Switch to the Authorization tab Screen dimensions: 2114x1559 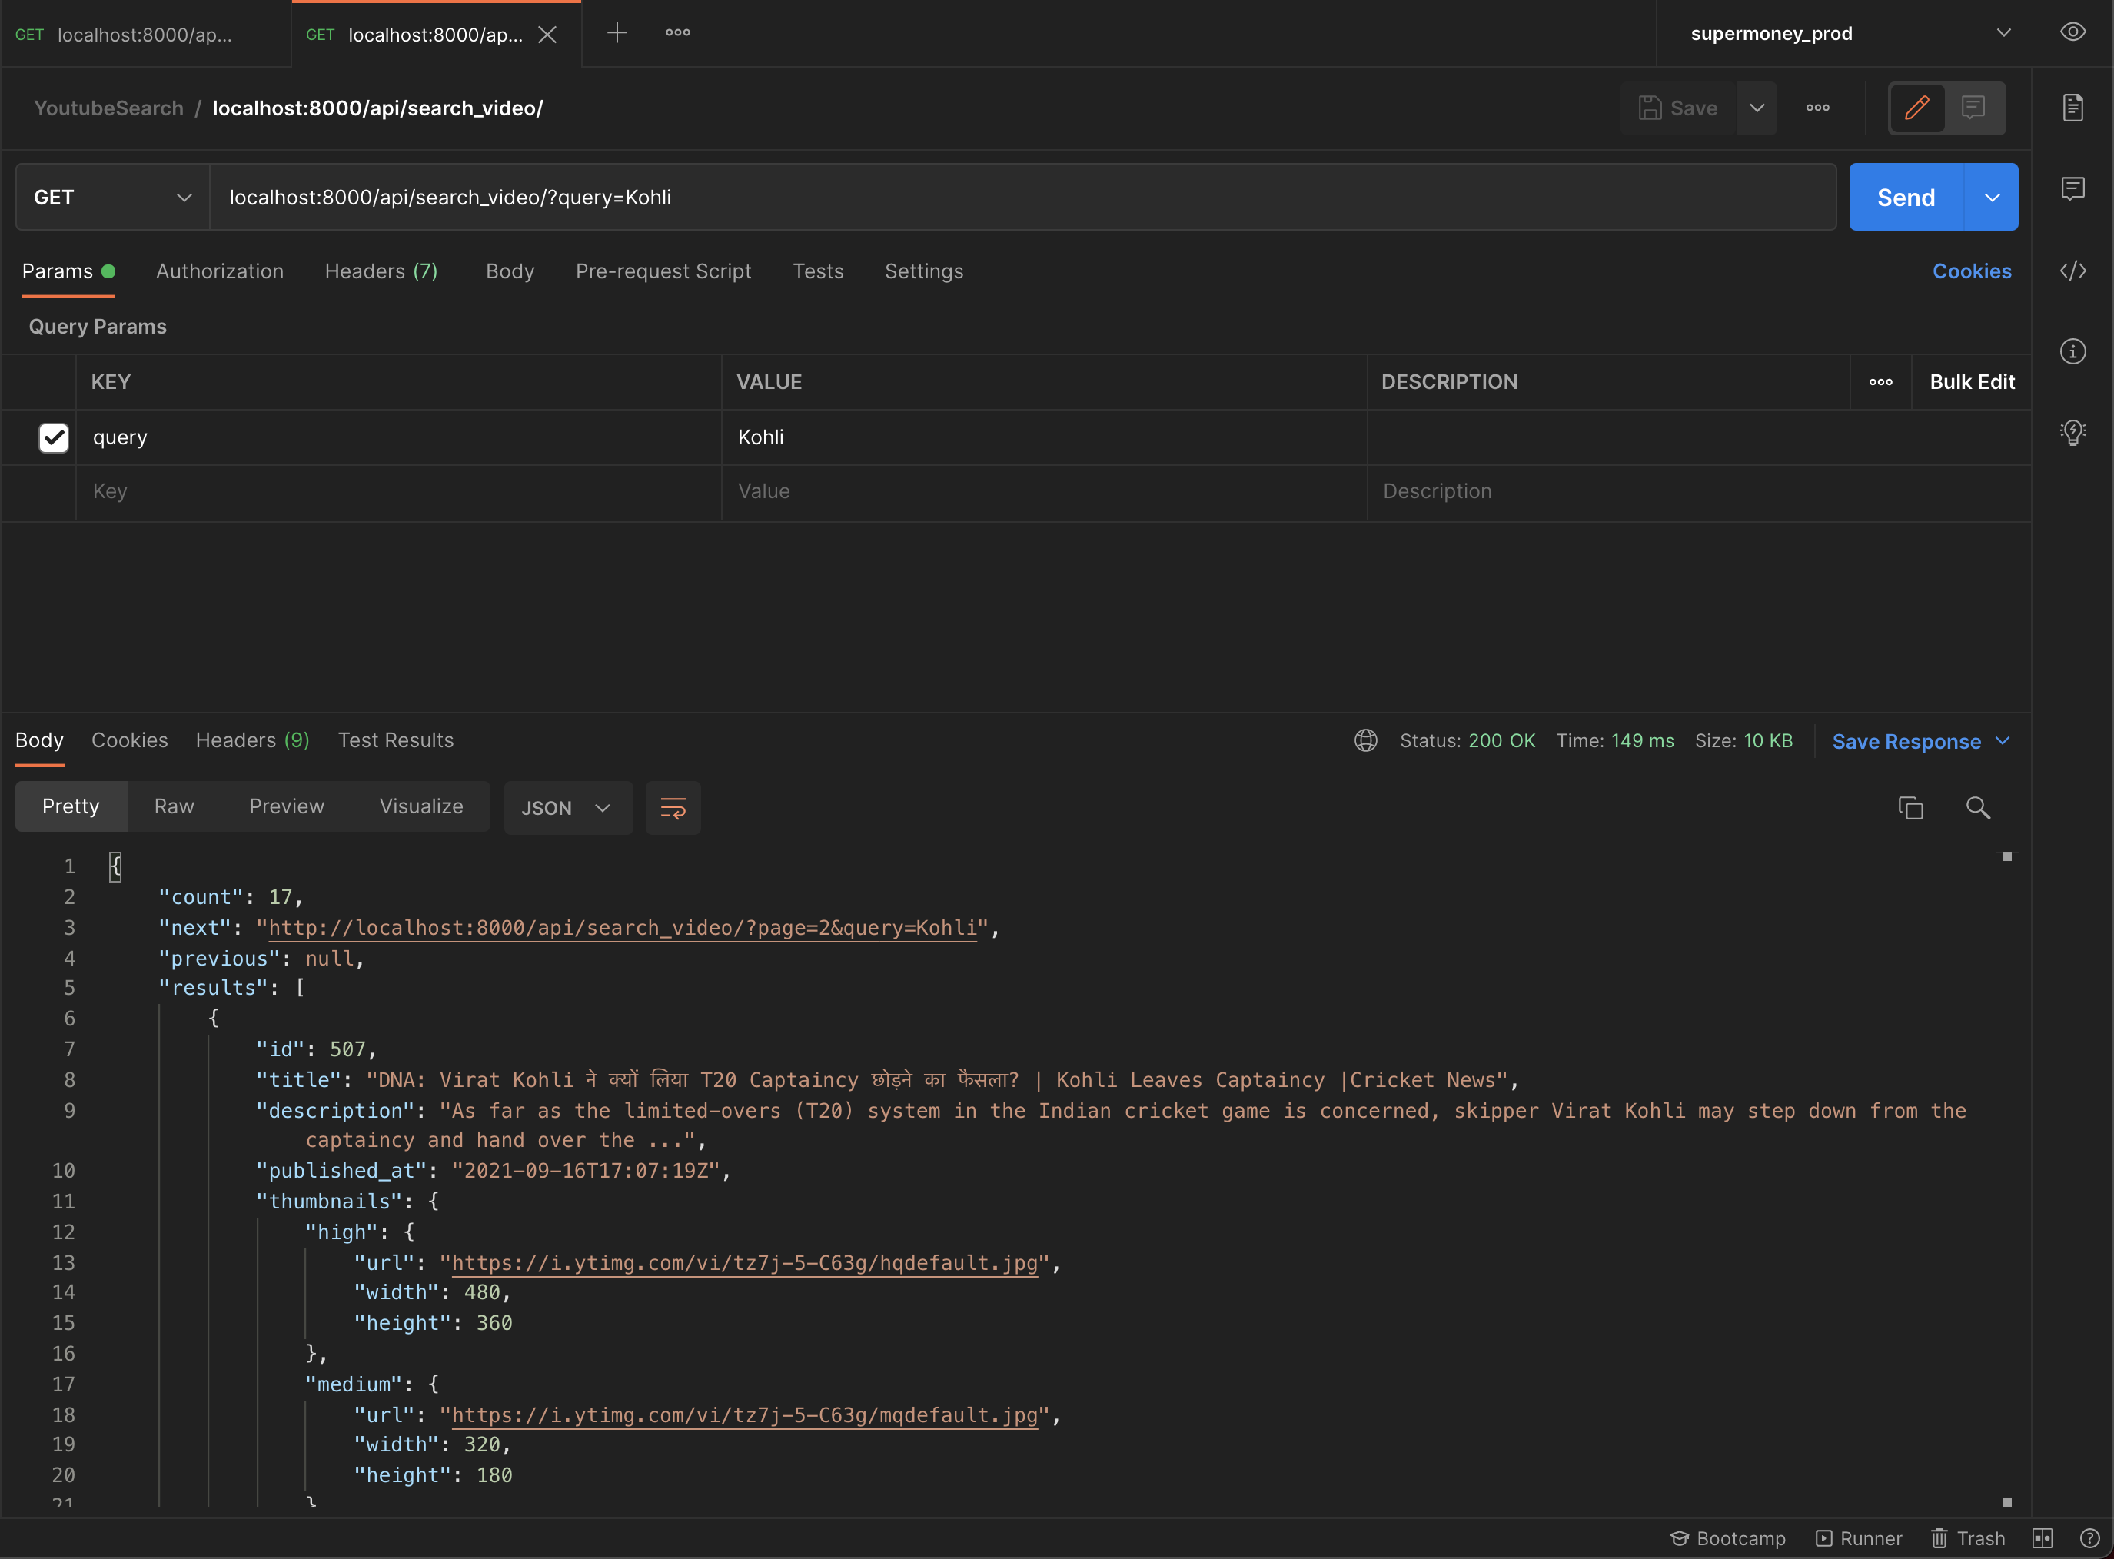click(x=219, y=272)
